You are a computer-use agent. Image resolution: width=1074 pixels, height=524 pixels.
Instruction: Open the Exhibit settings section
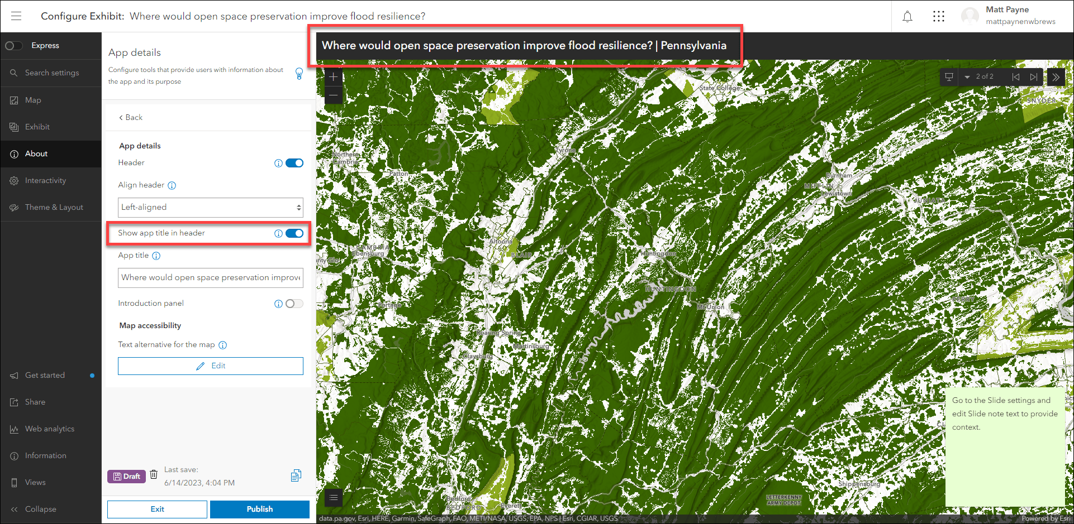point(51,127)
